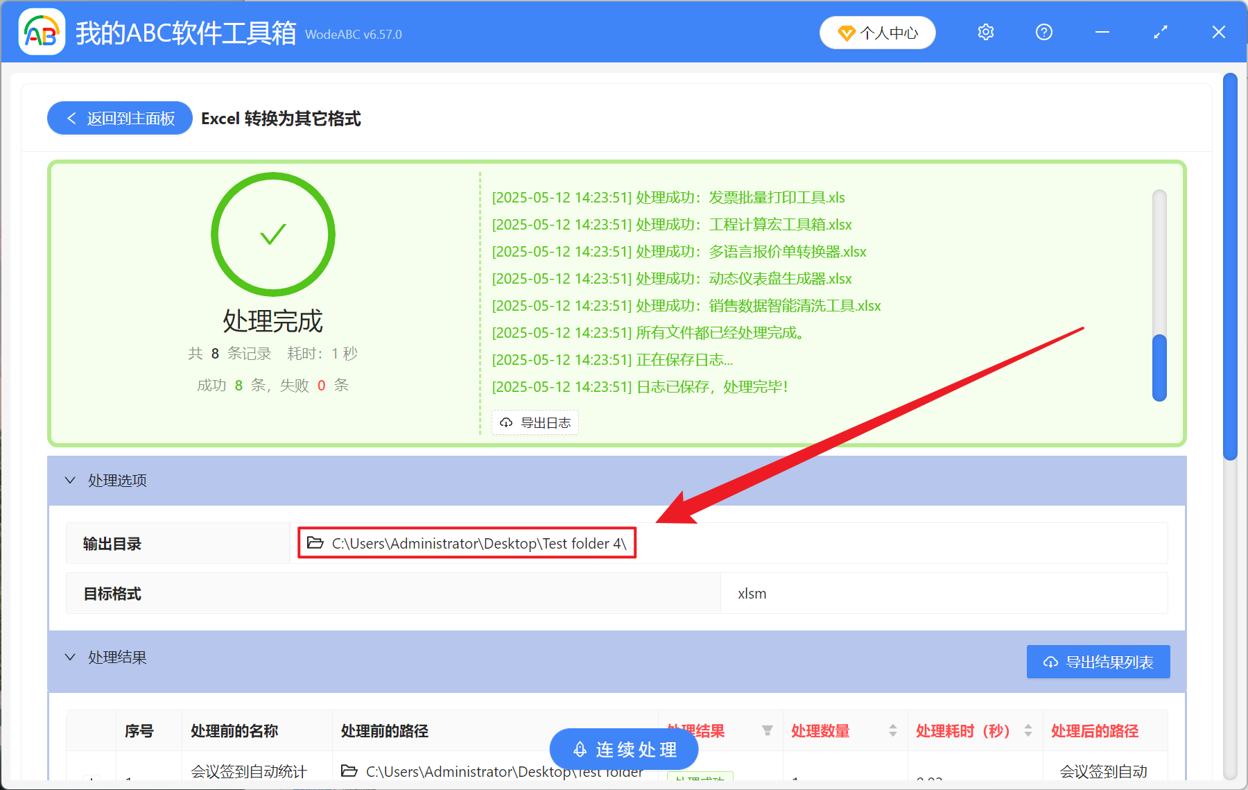This screenshot has width=1248, height=790.
Task: Open help using the question mark icon
Action: pyautogui.click(x=1043, y=32)
